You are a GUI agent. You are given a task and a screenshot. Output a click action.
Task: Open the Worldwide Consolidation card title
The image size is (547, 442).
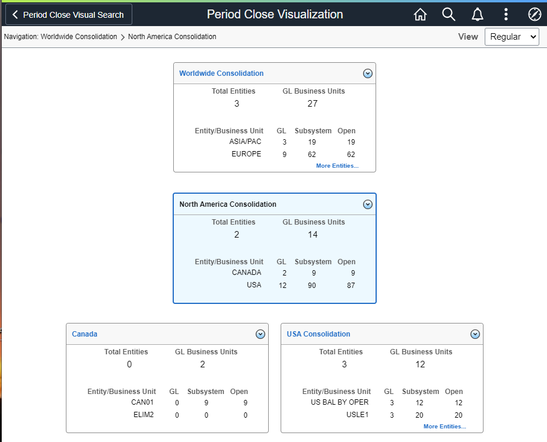(x=221, y=73)
